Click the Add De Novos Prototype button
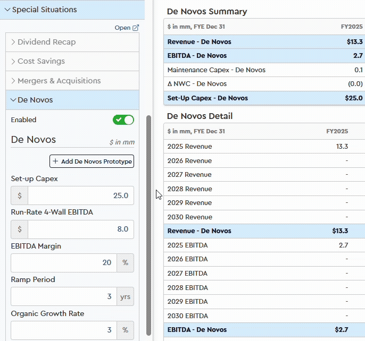 [92, 161]
